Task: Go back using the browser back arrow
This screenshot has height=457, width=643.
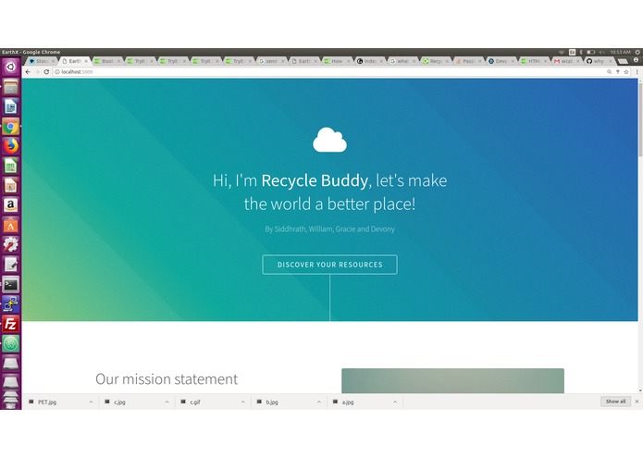Action: 28,72
